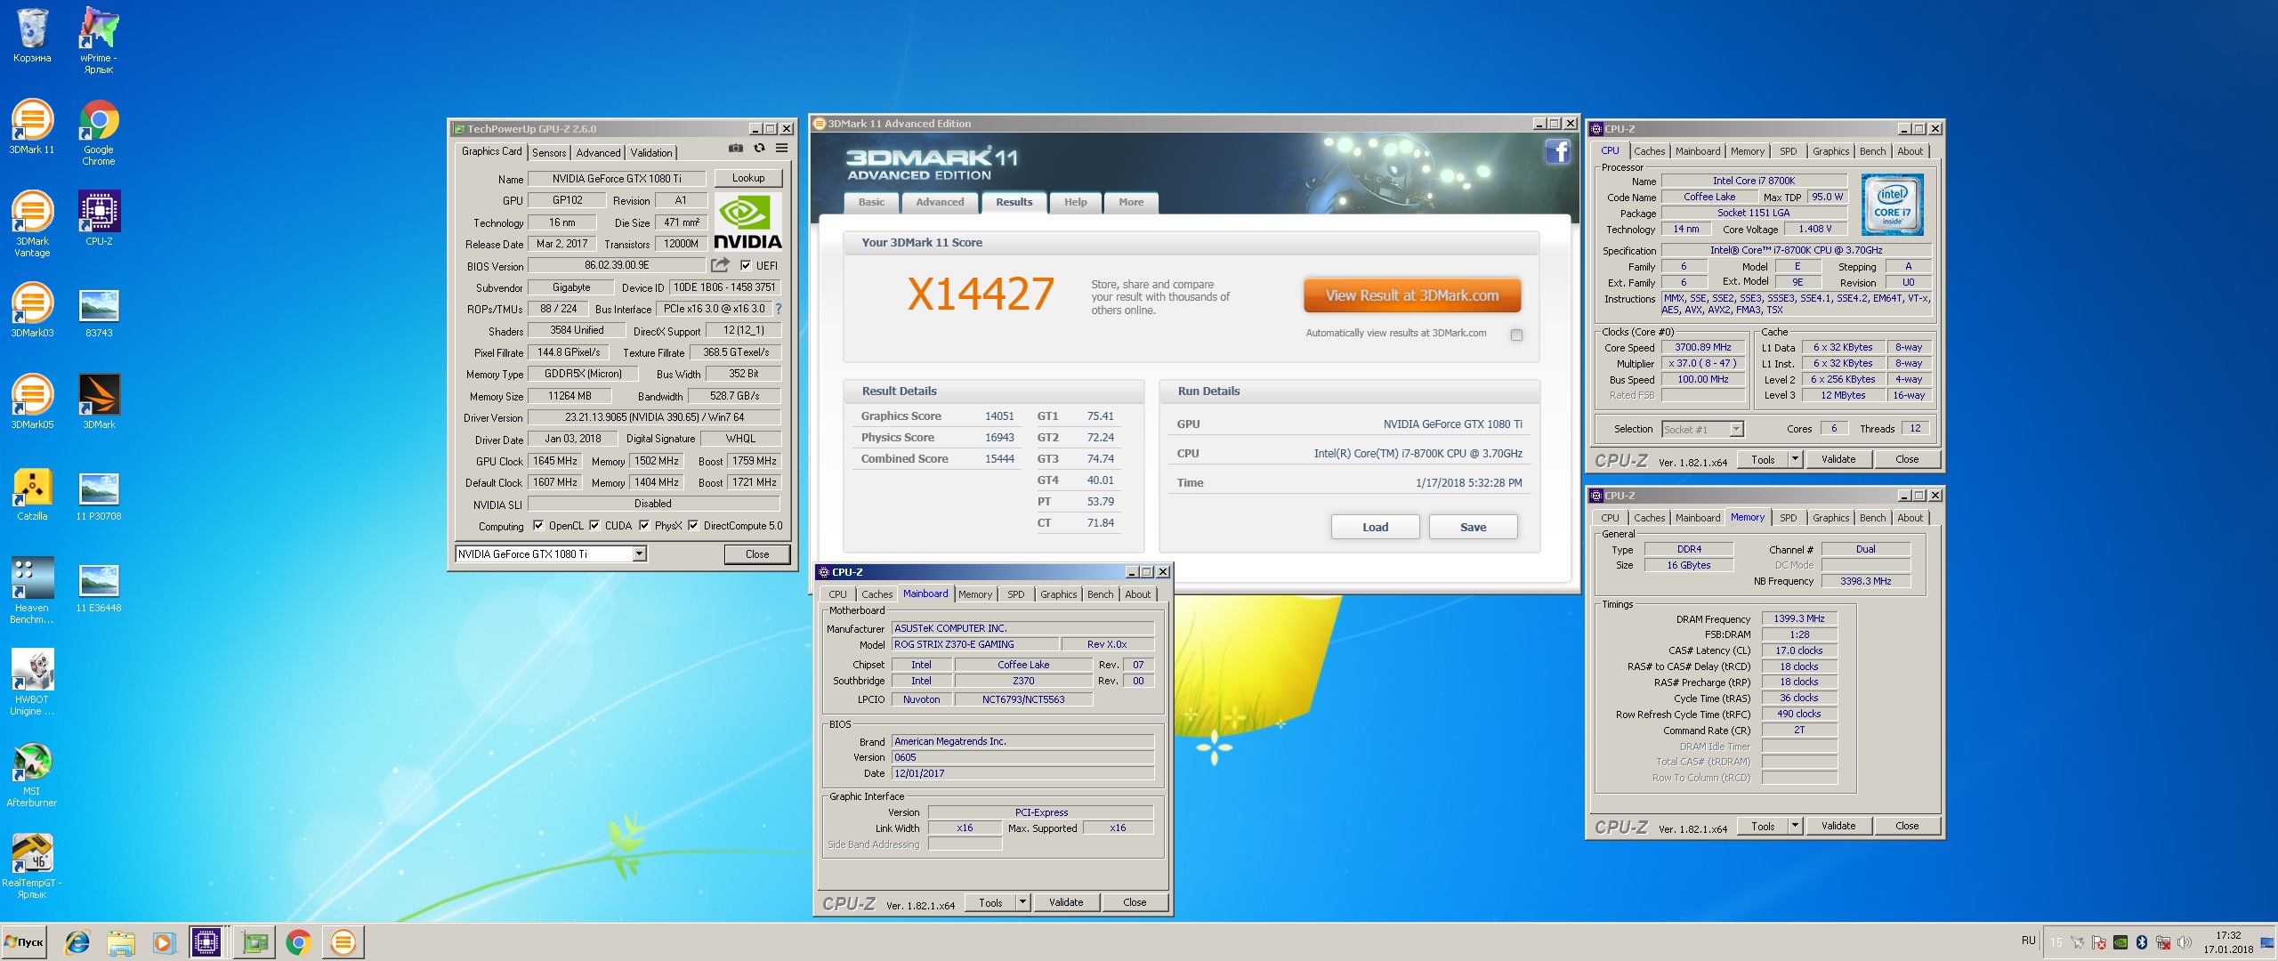Open Internet Explorer from the taskbar
This screenshot has width=2278, height=961.
(77, 942)
